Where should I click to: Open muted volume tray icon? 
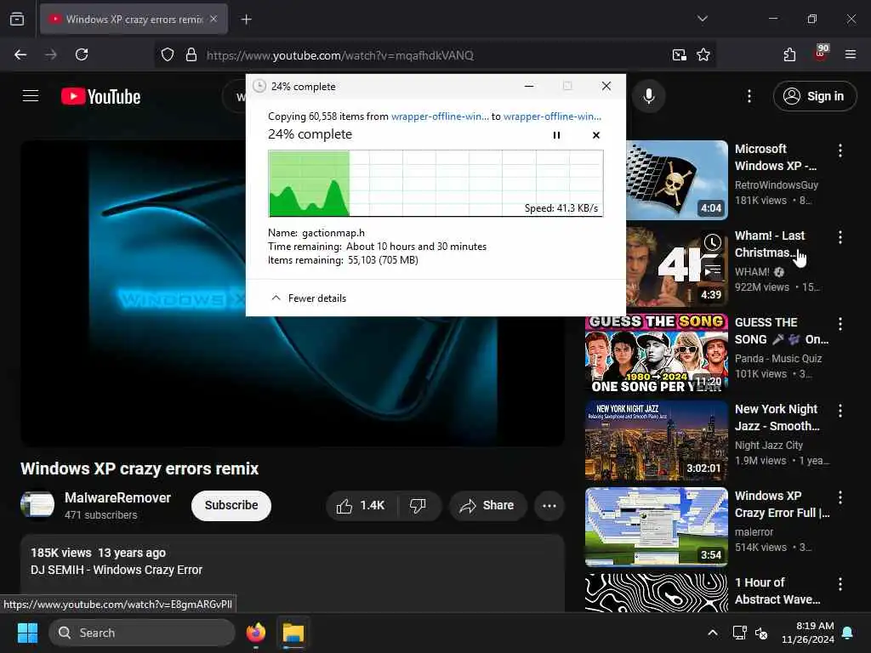coord(761,633)
